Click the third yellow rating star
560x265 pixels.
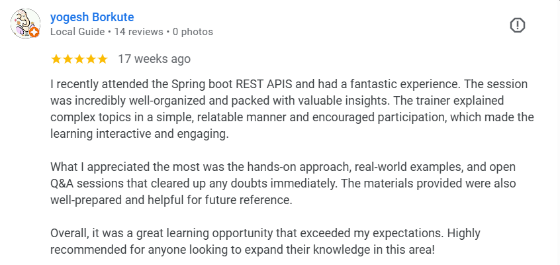(x=79, y=59)
